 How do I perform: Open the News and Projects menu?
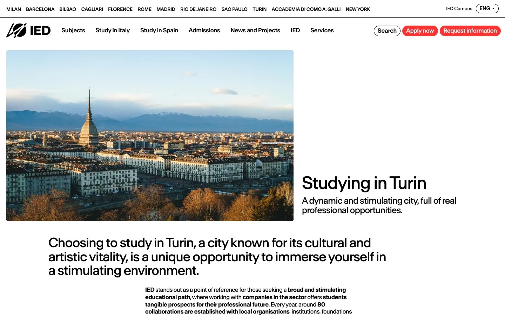[255, 30]
